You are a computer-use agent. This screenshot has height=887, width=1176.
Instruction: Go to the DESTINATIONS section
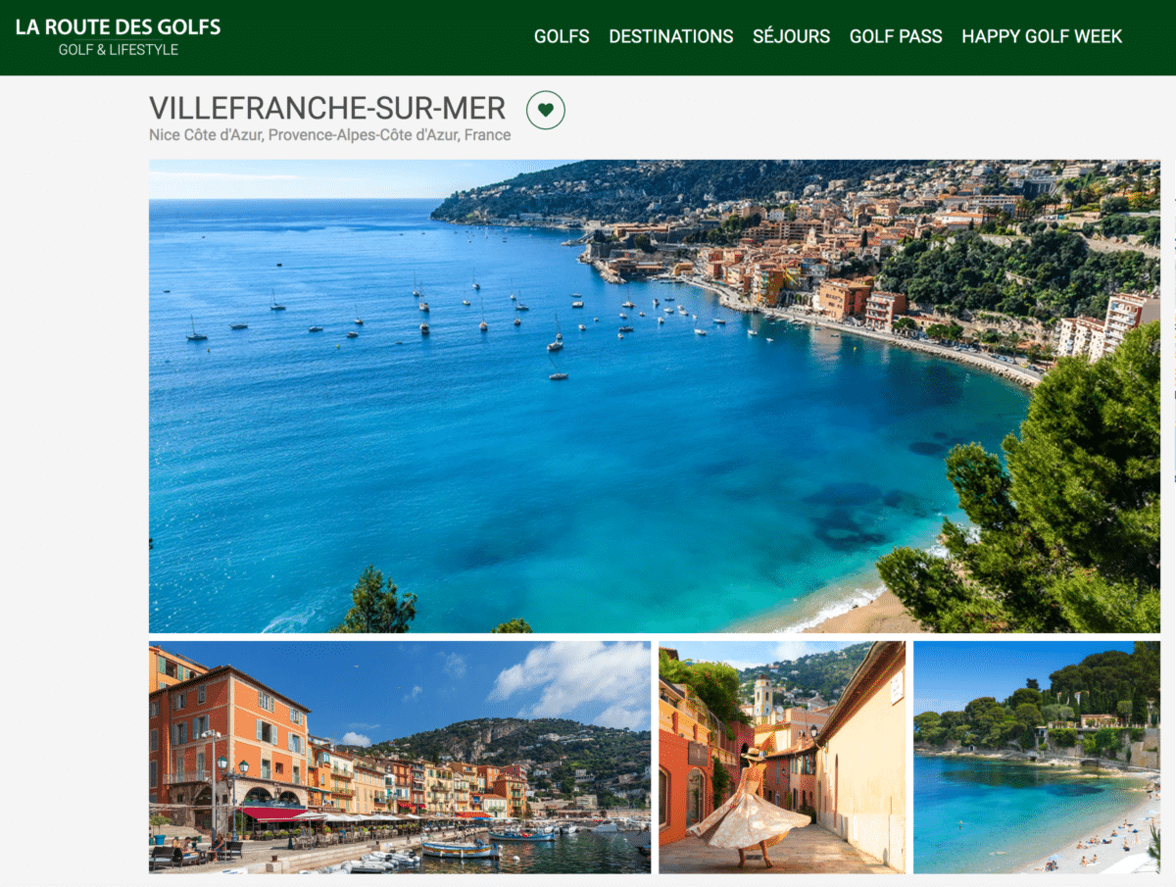tap(671, 36)
